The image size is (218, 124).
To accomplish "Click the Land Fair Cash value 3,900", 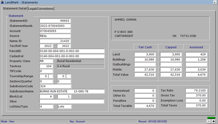I will [x=145, y=54].
